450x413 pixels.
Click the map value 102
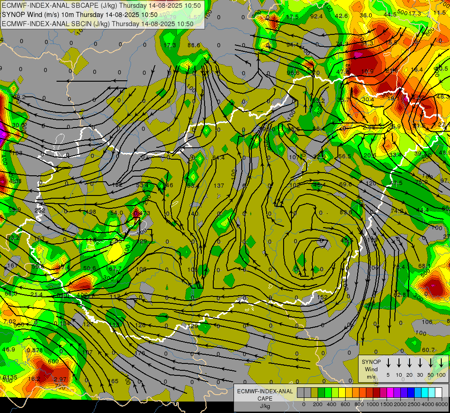click(x=295, y=185)
